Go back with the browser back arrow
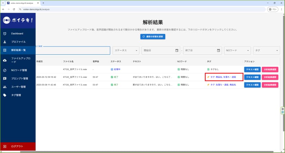Viewport: 285px width, 153px height. coord(3,9)
